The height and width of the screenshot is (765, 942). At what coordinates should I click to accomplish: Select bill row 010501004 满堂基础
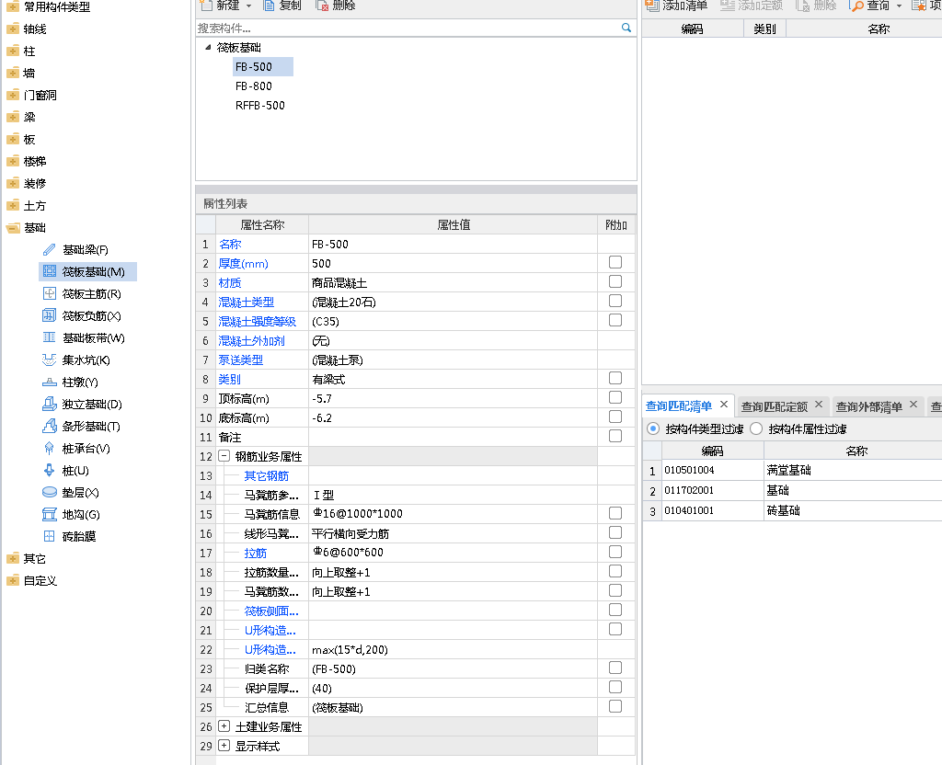tap(792, 470)
